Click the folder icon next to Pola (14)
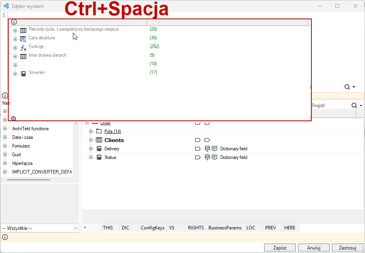 click(99, 131)
